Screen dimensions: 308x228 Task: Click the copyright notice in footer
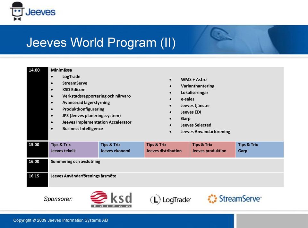point(61,220)
